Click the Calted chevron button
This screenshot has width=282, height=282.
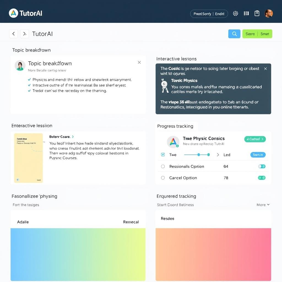pos(255,139)
